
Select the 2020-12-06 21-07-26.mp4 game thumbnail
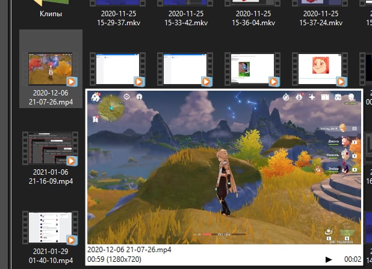pos(51,69)
